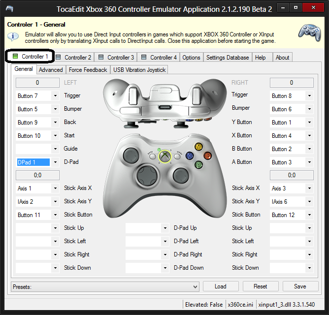Click the red B button on the controller image
This screenshot has height=315, width=329.
click(x=208, y=156)
